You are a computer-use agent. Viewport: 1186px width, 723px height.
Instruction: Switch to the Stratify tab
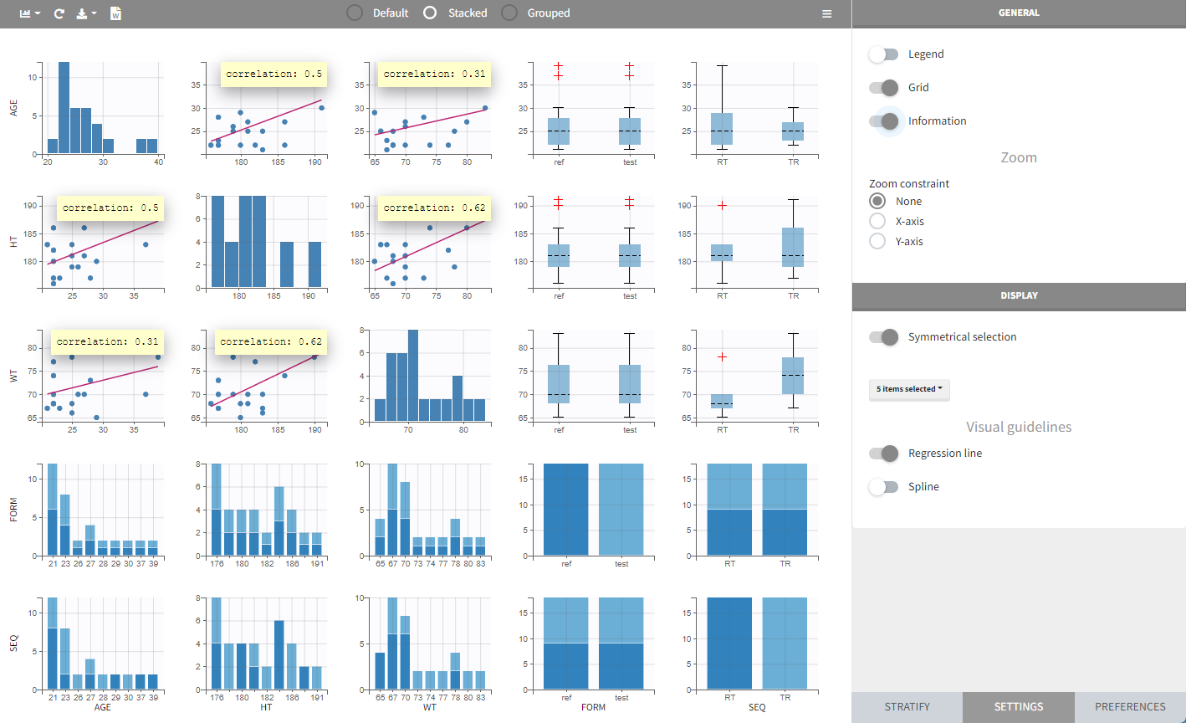pyautogui.click(x=907, y=707)
